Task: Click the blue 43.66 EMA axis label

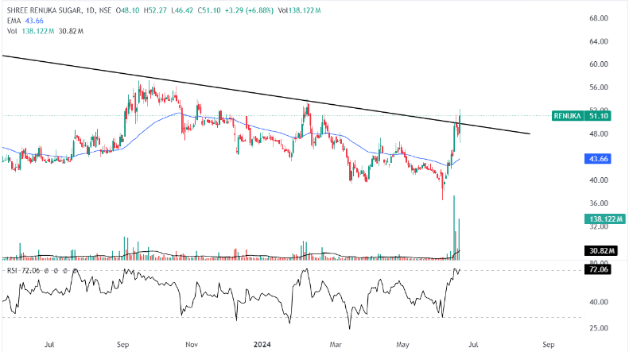Action: click(597, 160)
